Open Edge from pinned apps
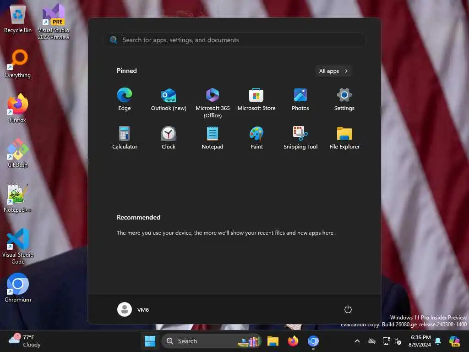469x352 pixels. (x=125, y=99)
